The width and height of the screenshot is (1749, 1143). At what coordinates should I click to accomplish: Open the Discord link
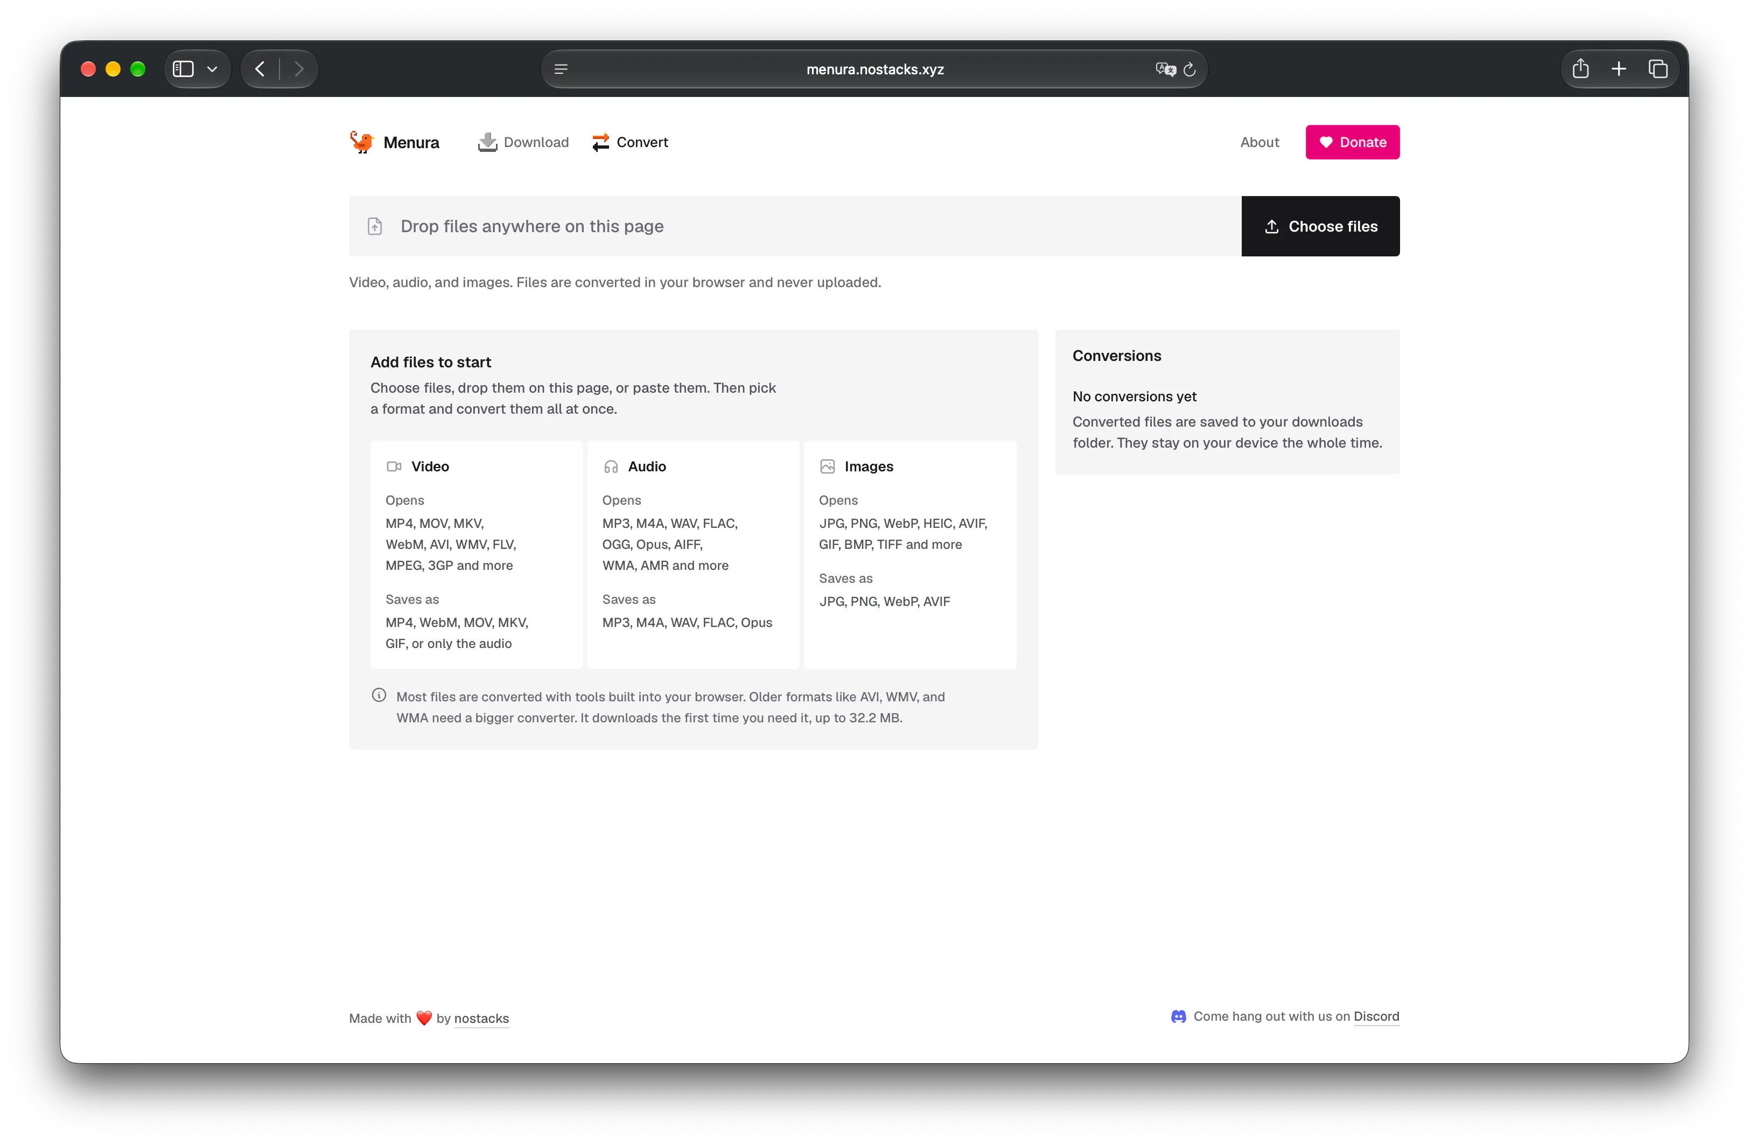pos(1376,1016)
